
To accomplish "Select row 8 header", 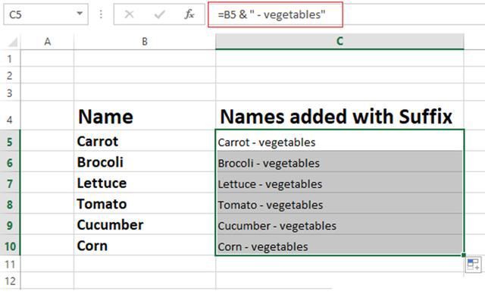I will (10, 204).
